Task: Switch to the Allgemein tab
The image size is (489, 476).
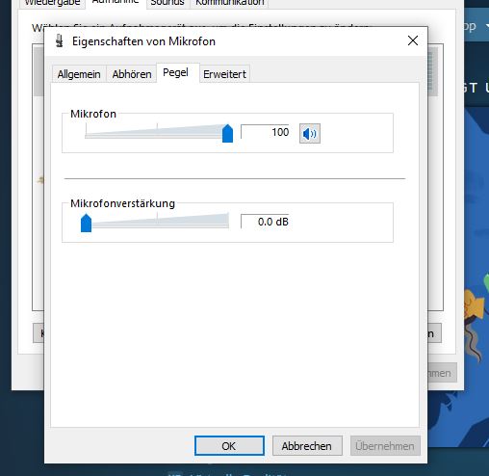Action: tap(79, 74)
